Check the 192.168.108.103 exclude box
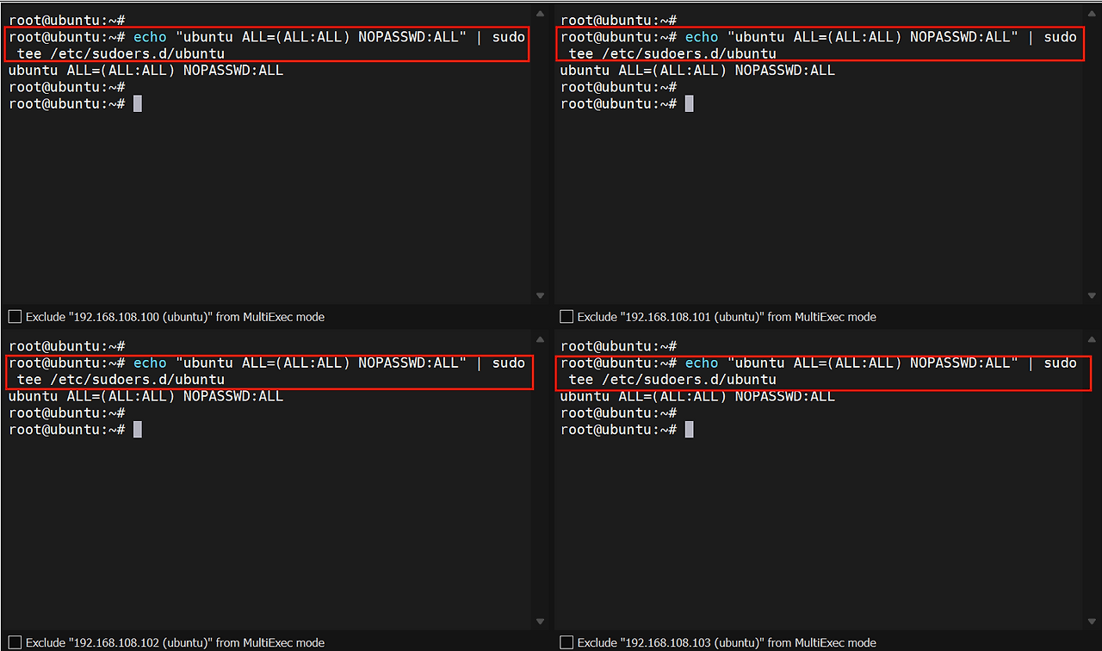 coord(566,642)
